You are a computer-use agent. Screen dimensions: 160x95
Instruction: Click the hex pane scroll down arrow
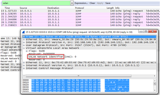(x=155, y=90)
